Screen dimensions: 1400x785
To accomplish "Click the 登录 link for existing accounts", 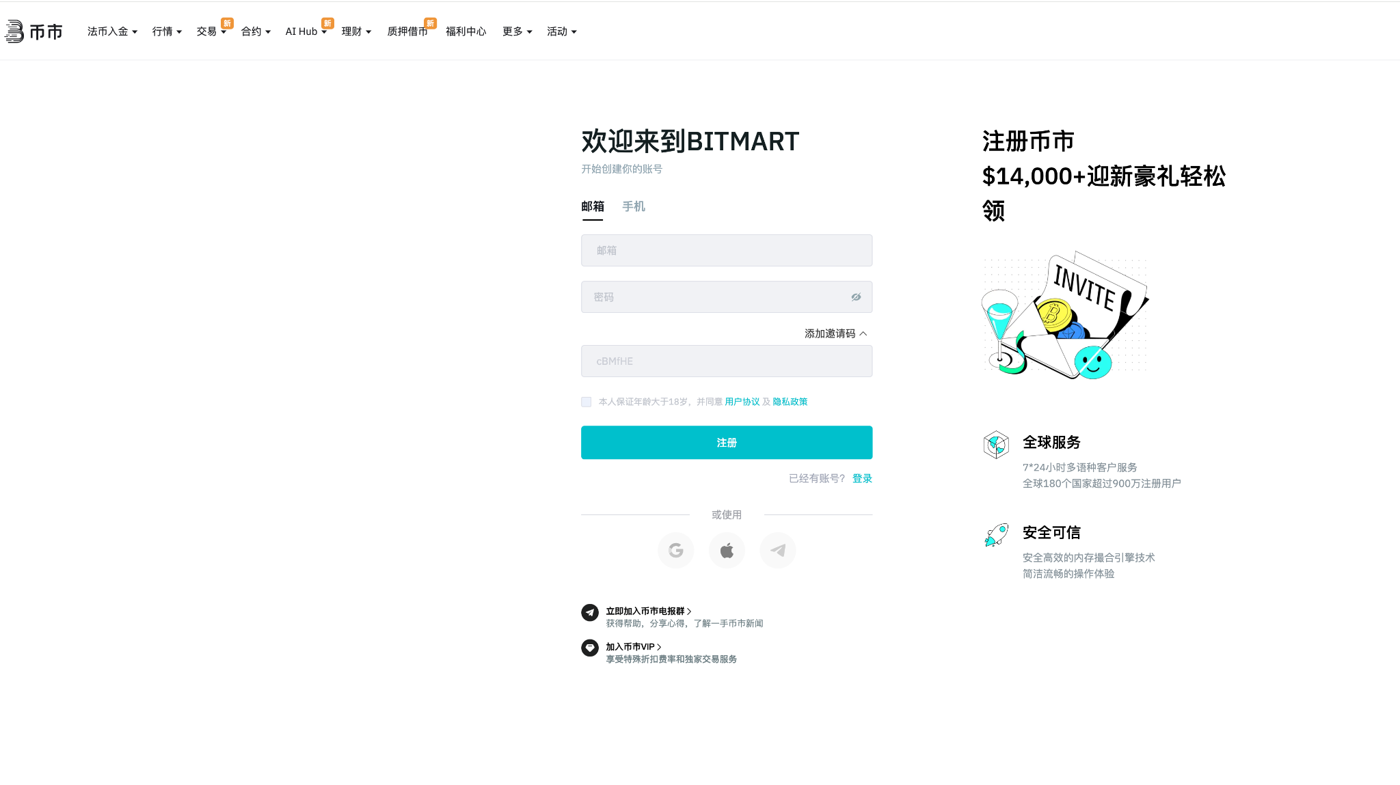I will (x=862, y=478).
